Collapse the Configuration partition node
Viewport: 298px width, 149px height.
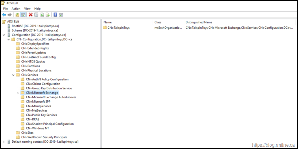click(4, 35)
